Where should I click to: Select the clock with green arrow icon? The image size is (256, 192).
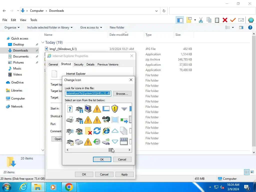97,142
